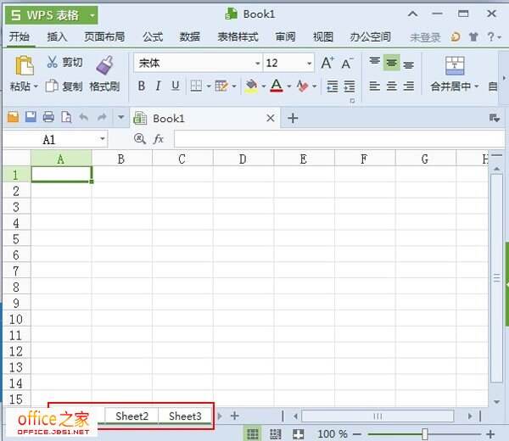Switch to the Sheet2 tab
509x441 pixels.
point(131,416)
